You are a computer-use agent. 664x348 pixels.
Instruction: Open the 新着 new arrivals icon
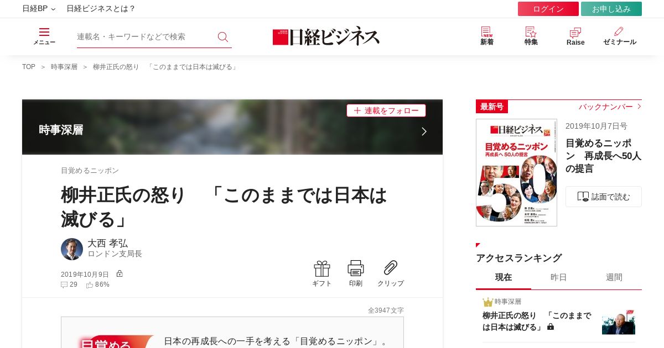[x=486, y=31]
